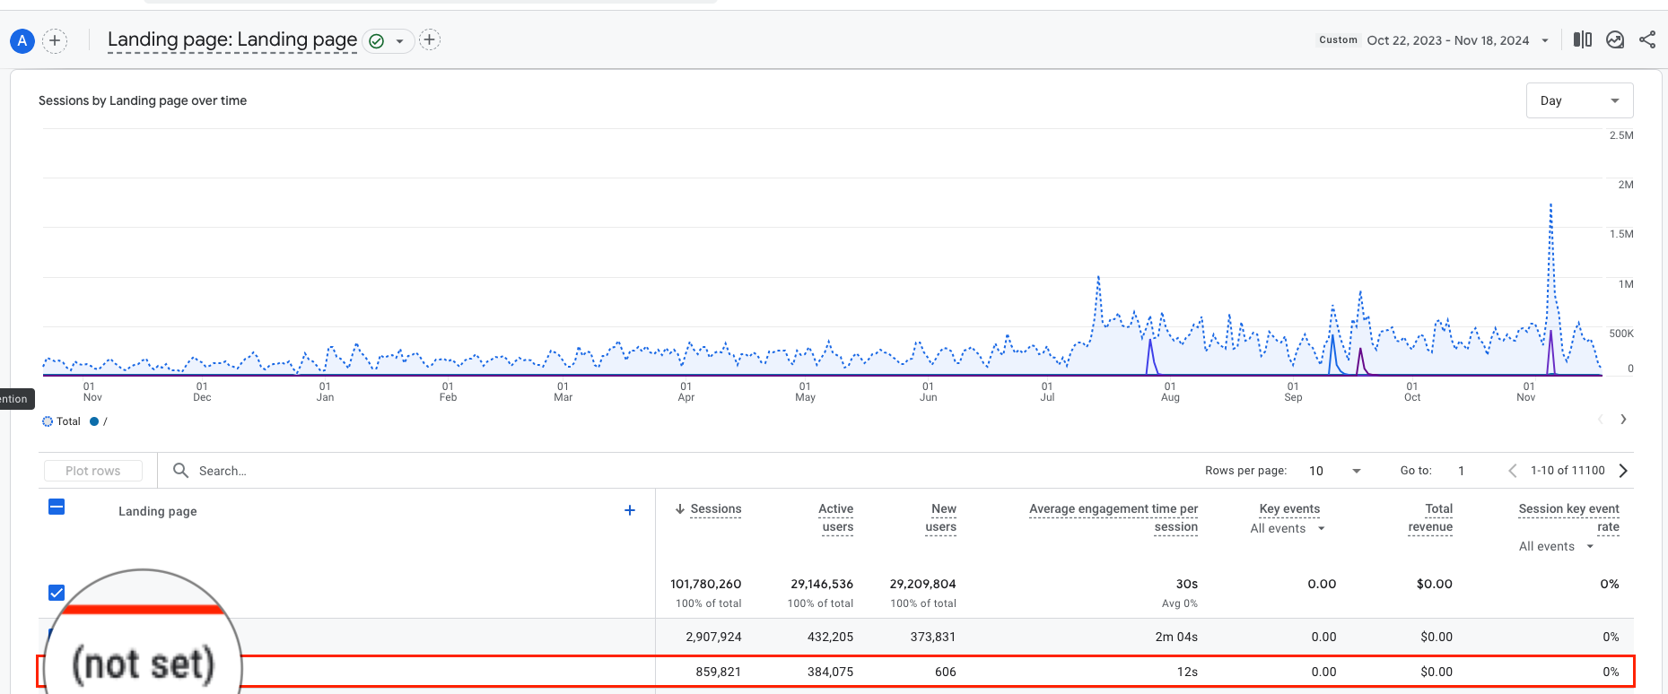Image resolution: width=1668 pixels, height=694 pixels.
Task: Add a filter using the plus after the title
Action: click(430, 39)
